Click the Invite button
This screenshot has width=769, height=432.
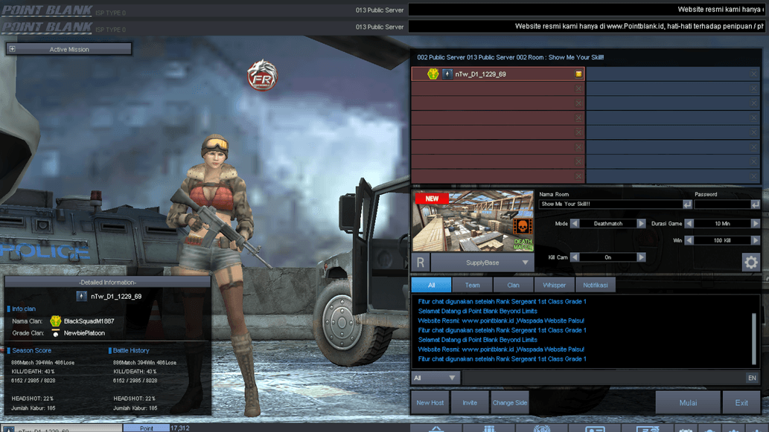pyautogui.click(x=470, y=402)
